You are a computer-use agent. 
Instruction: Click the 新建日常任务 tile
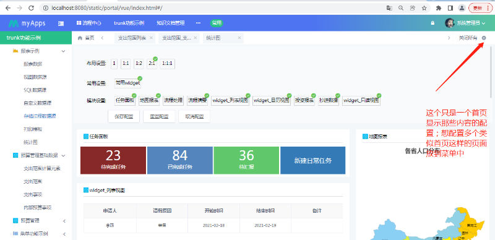[x=313, y=160]
